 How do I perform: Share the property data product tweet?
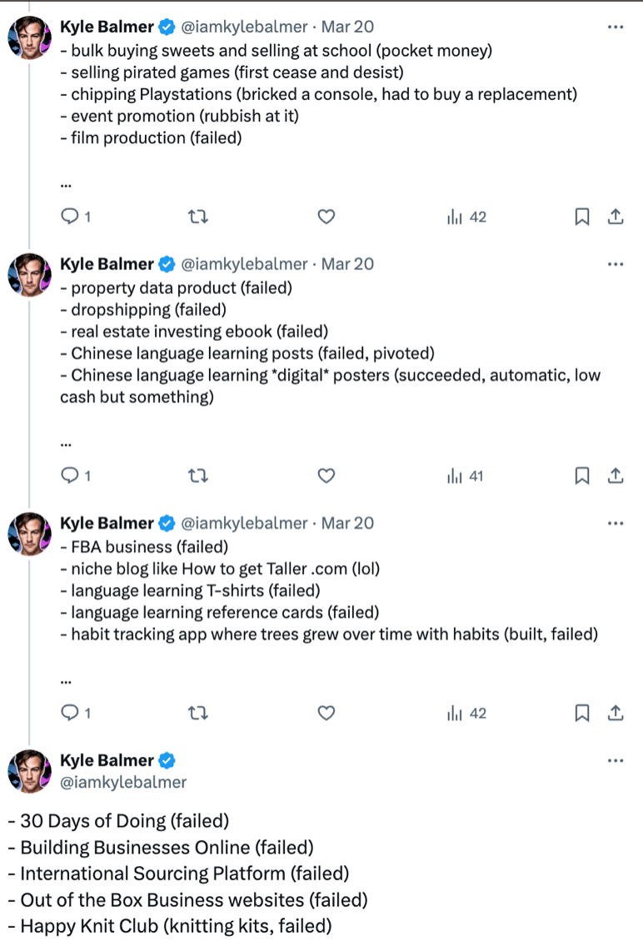616,476
